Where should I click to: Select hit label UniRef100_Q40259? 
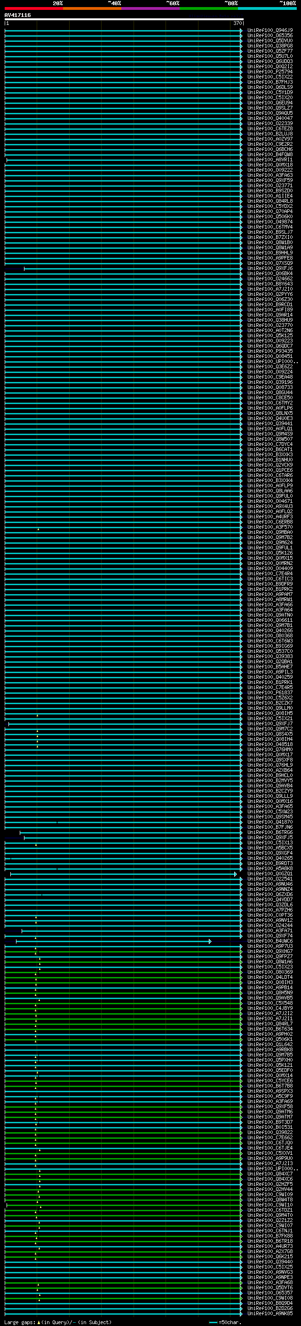(x=269, y=677)
